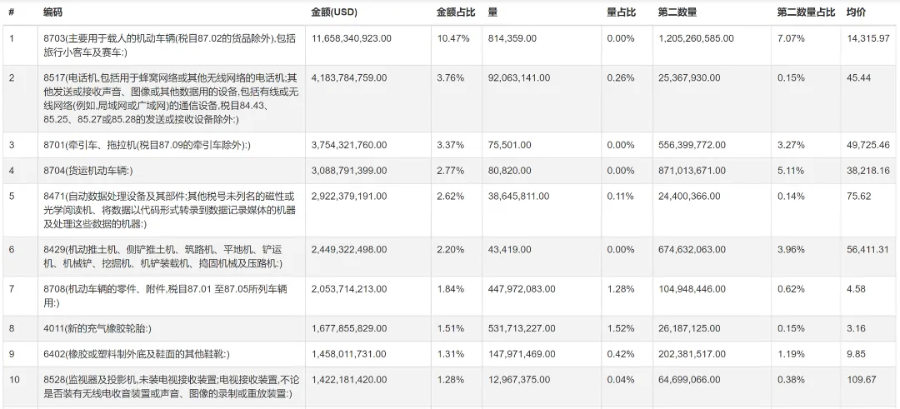Select the 第二数量占比 column header
The image size is (900, 409).
tap(806, 12)
